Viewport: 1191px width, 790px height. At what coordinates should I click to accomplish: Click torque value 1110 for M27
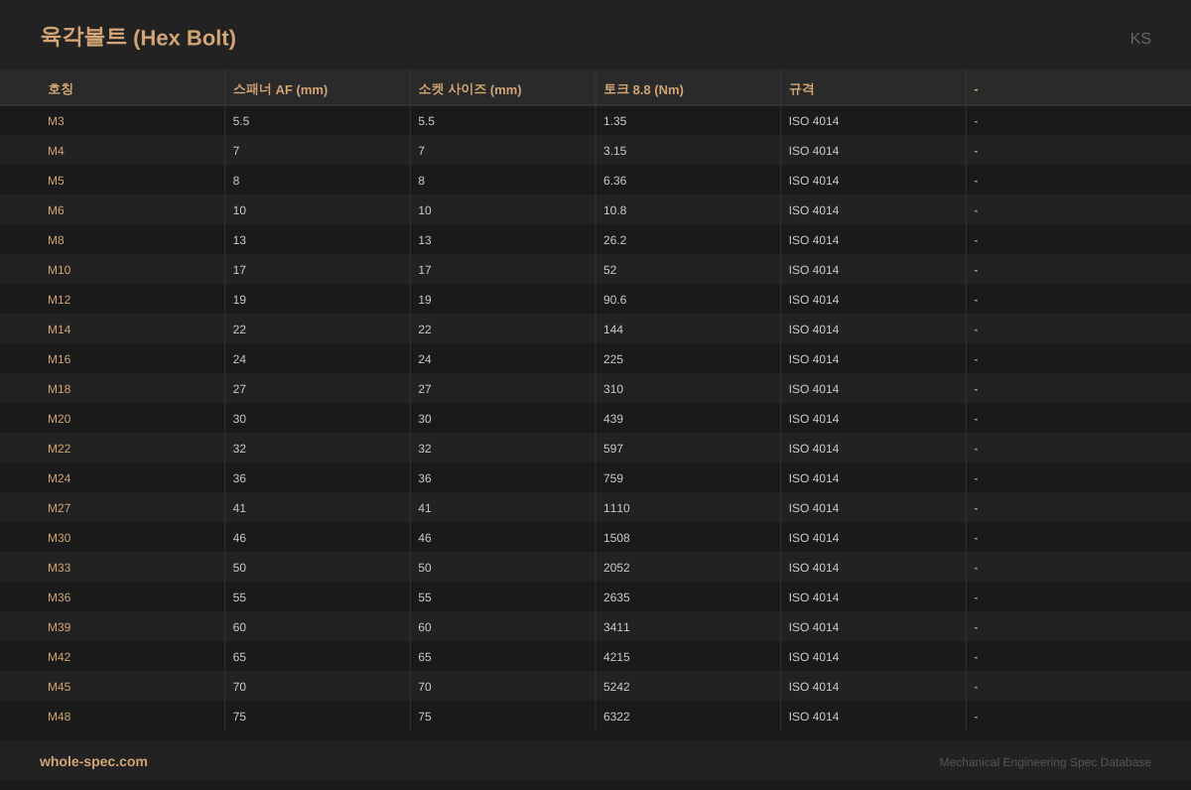pos(616,508)
